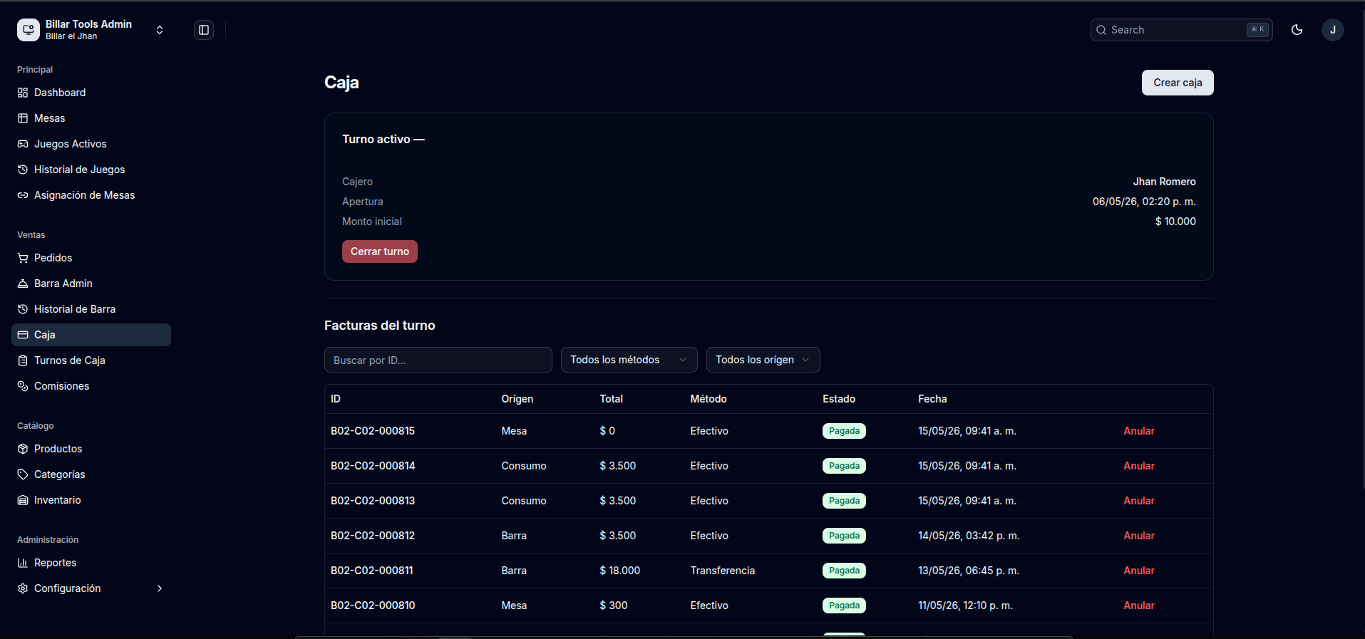The height and width of the screenshot is (639, 1365).
Task: Anular invoice B02-C02-000811
Action: [1139, 571]
